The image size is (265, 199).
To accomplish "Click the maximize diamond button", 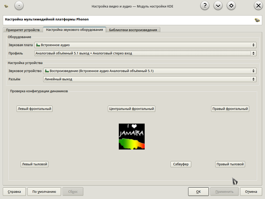I will [231, 6].
